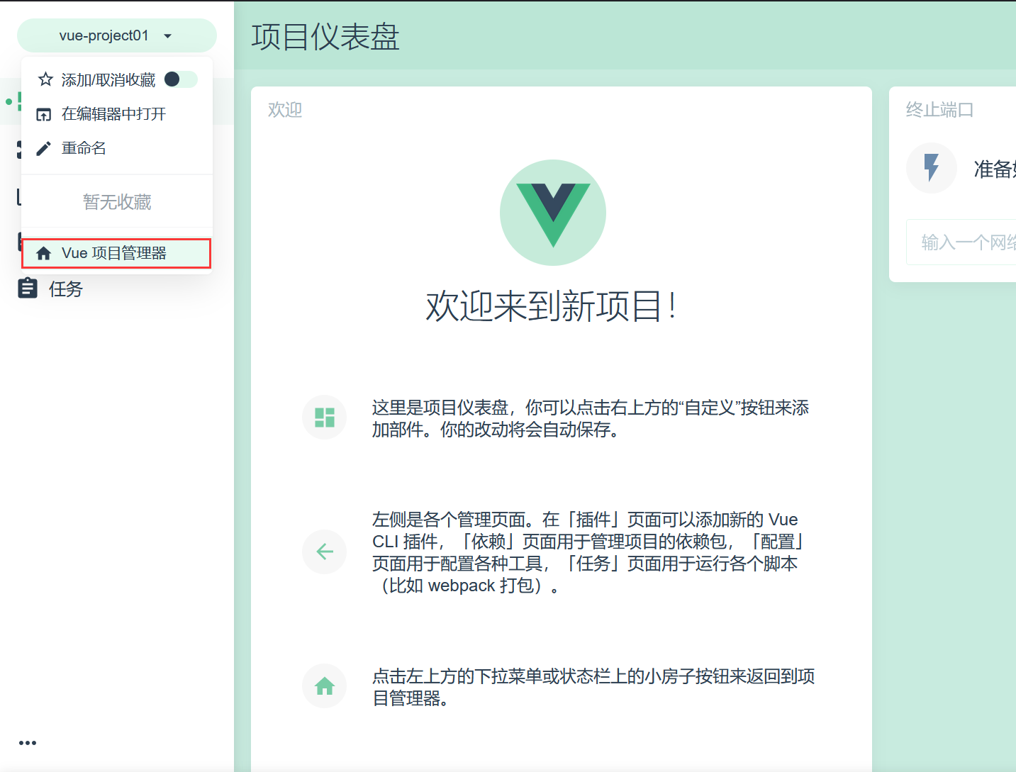Screen dimensions: 1016x772
Task: Toggle the favorite switch for 添加/取消收藏
Action: pos(180,79)
